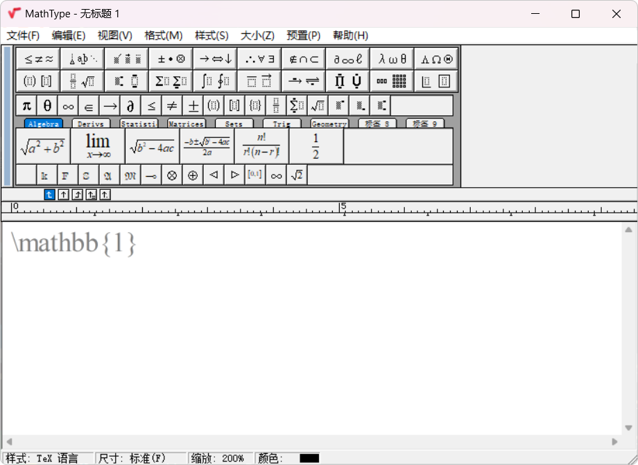Switch to the Sets tab

pyautogui.click(x=234, y=123)
